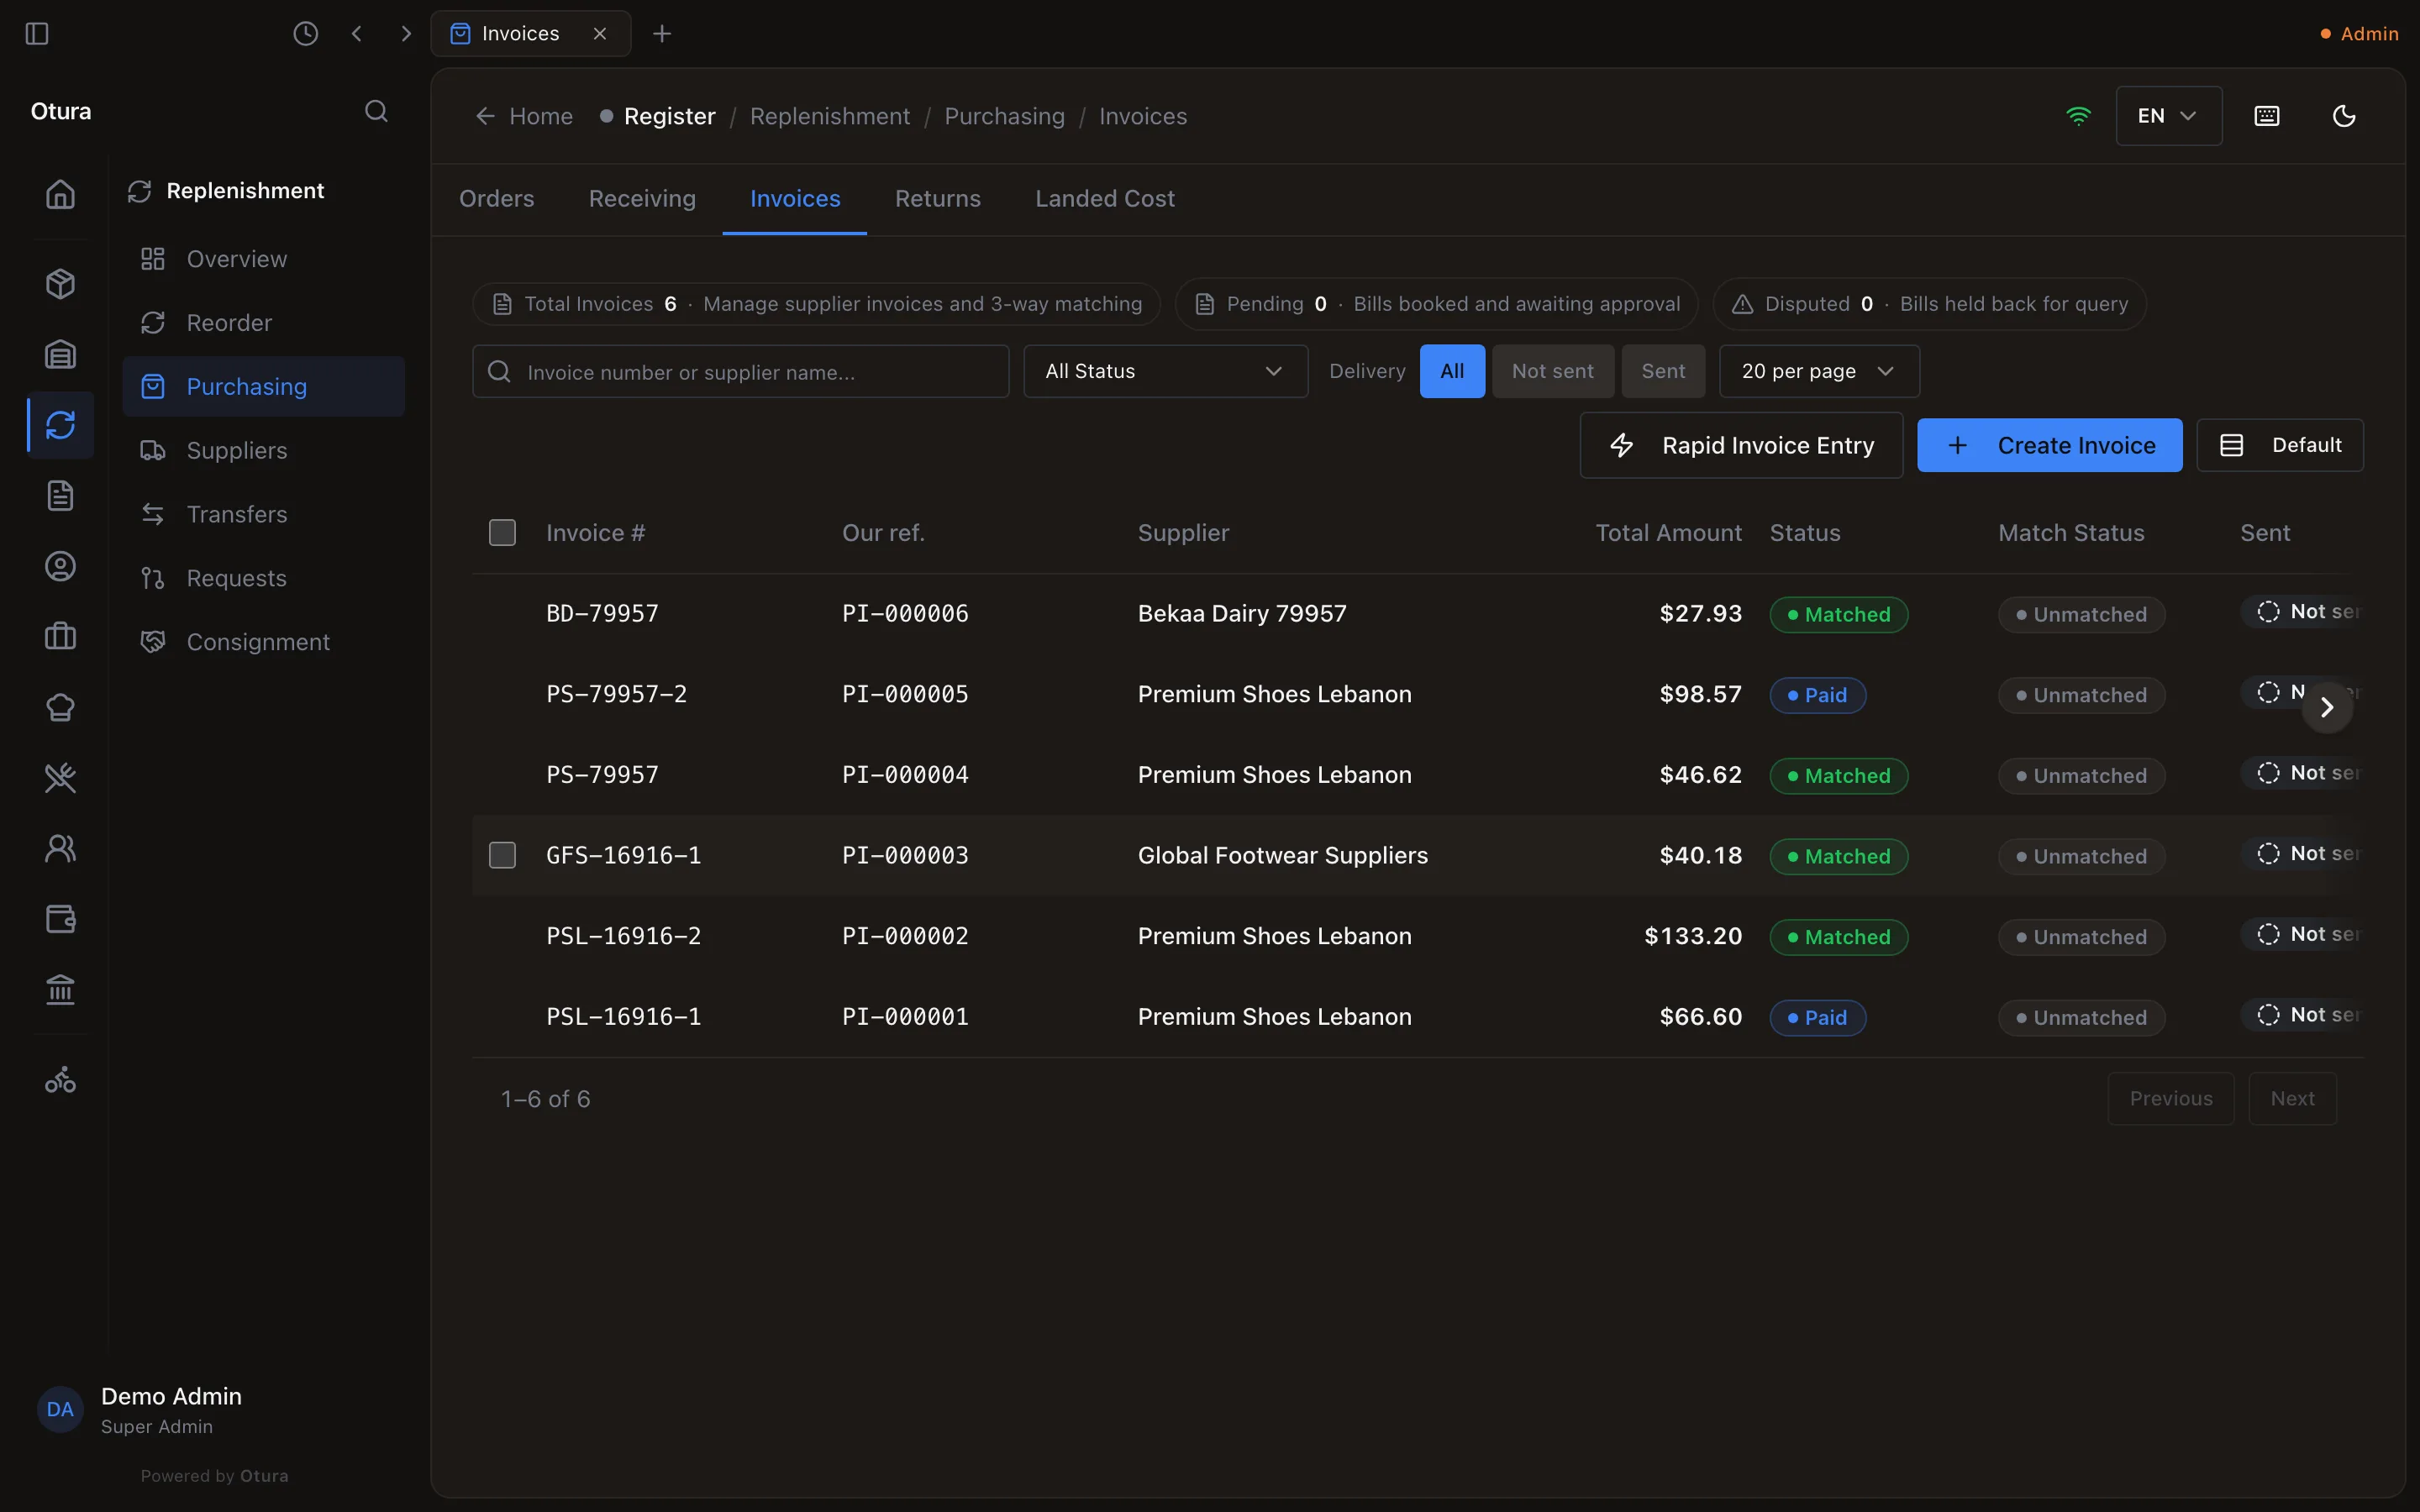
Task: Switch to the Orders tab
Action: (x=497, y=199)
